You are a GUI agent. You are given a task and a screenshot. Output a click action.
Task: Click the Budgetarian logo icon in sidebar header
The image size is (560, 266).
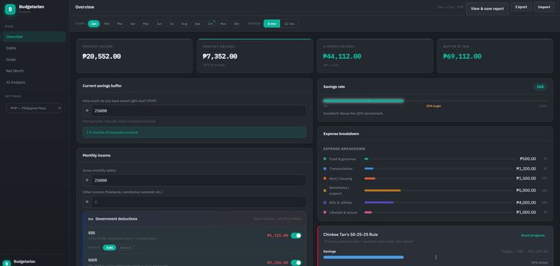10,9
